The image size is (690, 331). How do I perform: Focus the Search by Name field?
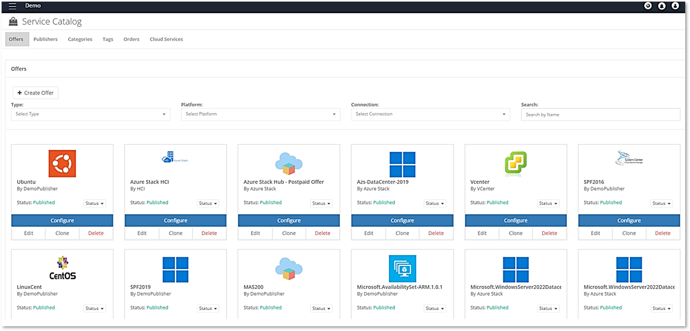[601, 115]
